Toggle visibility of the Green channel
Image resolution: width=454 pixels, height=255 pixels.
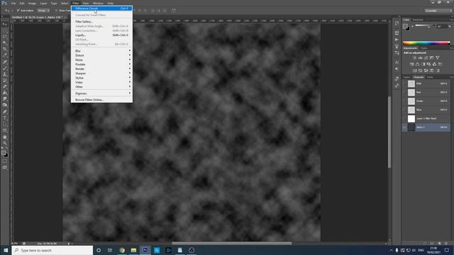point(404,101)
